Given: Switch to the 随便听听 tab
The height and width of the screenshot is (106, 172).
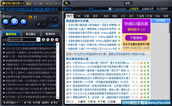Looking at the screenshot, I should click(x=50, y=34).
